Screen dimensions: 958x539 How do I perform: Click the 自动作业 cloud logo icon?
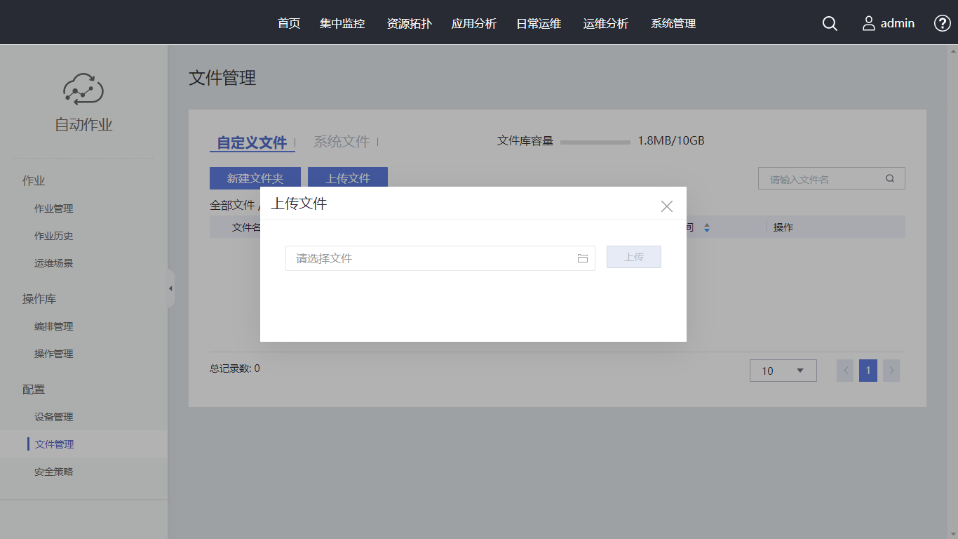coord(83,90)
